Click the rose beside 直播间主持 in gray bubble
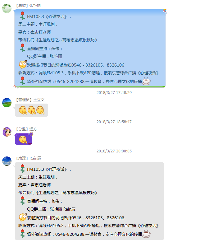Image resolution: width=218 pixels, height=242 pixels. click(x=23, y=201)
